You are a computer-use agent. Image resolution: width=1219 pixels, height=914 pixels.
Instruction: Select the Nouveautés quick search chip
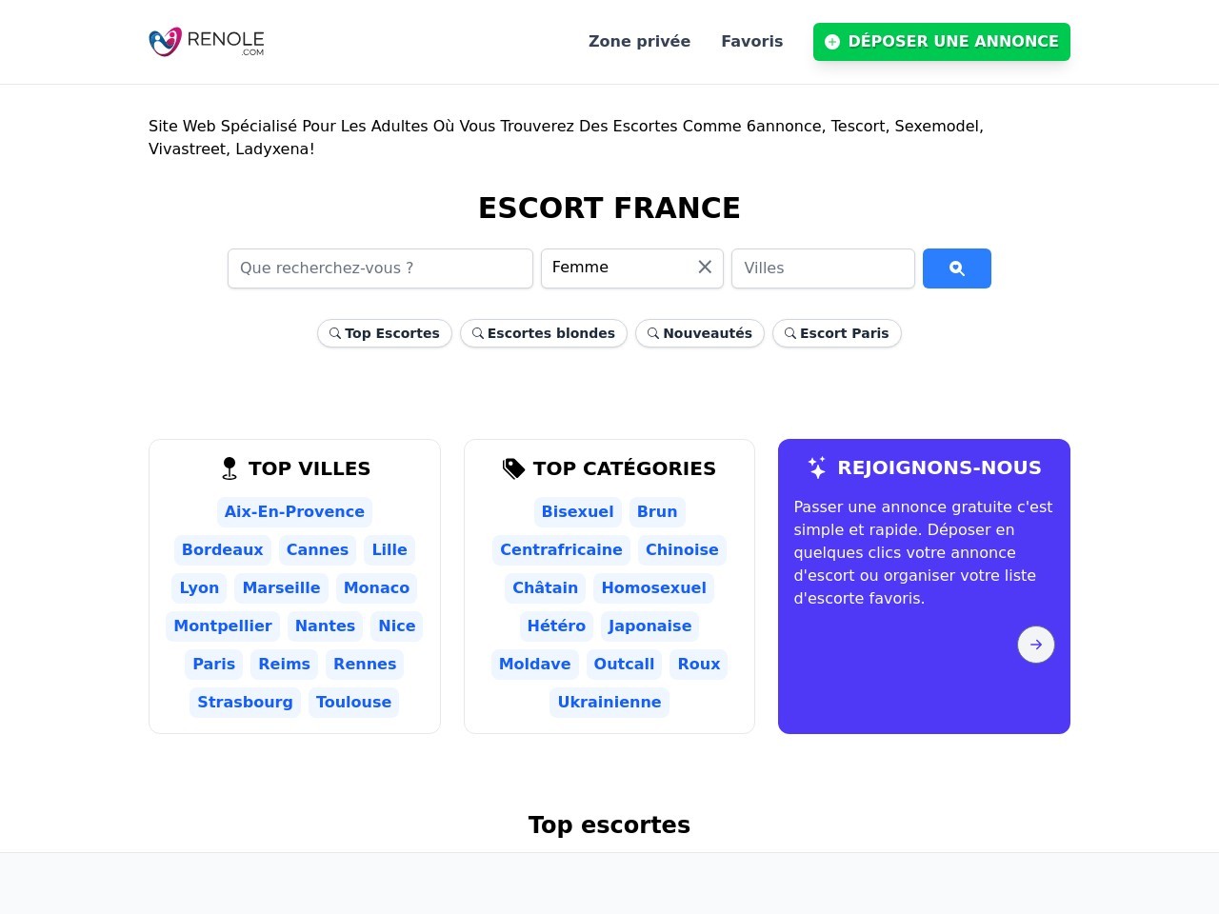click(699, 333)
